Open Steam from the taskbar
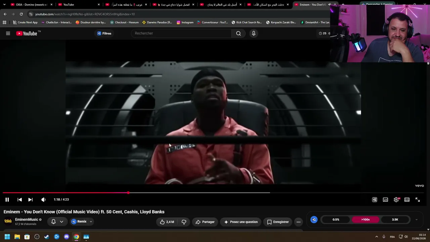The height and width of the screenshot is (242, 430). coord(47,237)
